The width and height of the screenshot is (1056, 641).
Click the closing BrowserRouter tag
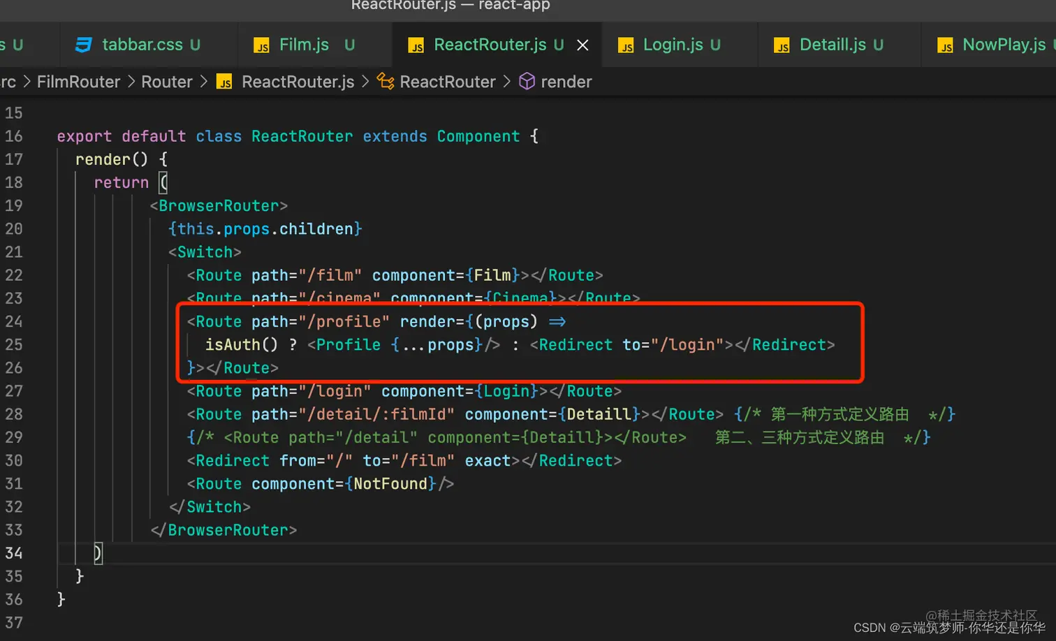click(223, 530)
